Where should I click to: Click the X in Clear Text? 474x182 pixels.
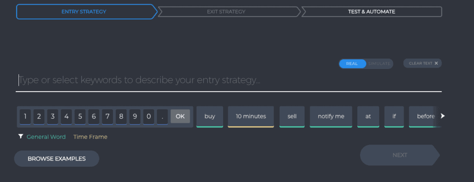[436, 63]
